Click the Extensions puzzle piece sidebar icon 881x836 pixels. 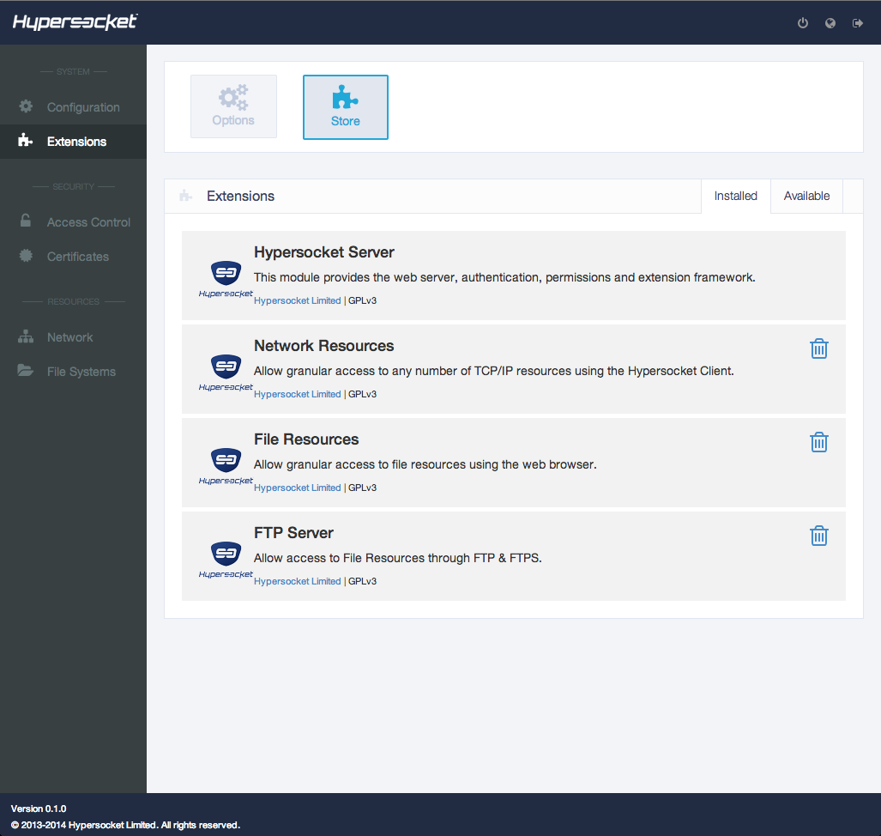pos(25,140)
